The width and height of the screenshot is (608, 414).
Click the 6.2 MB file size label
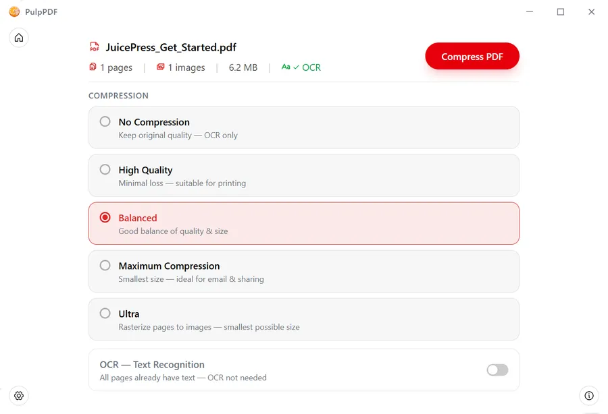click(x=243, y=67)
